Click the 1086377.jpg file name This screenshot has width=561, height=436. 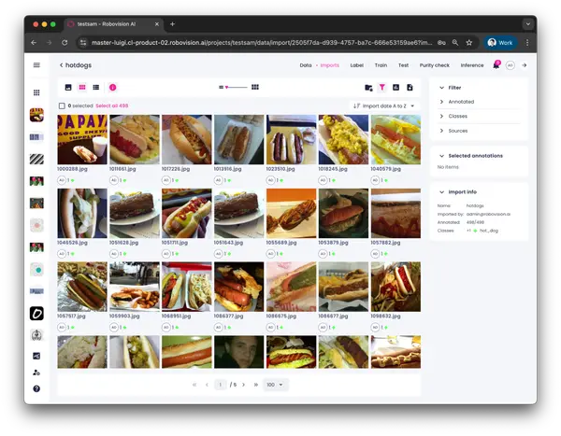click(228, 316)
